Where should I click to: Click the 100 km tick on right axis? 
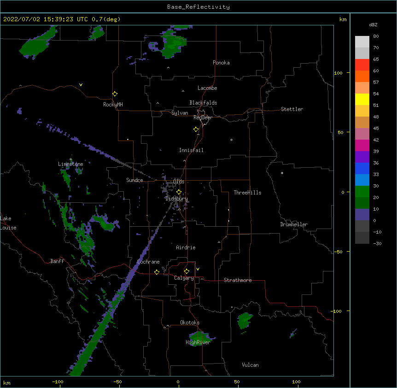pos(338,73)
